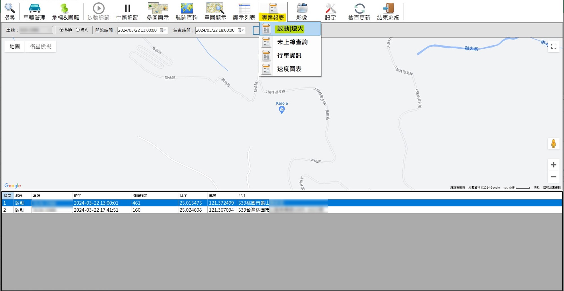The height and width of the screenshot is (291, 564).
Task: Sort by 緯度 column header
Action: 222,195
